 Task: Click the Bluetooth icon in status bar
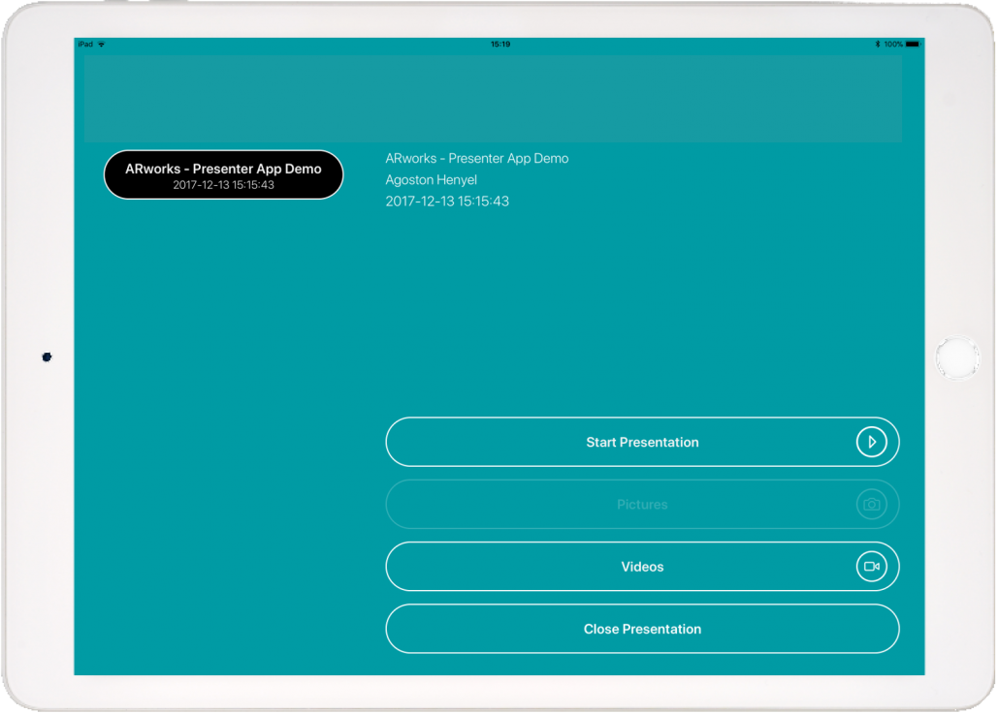tap(878, 44)
